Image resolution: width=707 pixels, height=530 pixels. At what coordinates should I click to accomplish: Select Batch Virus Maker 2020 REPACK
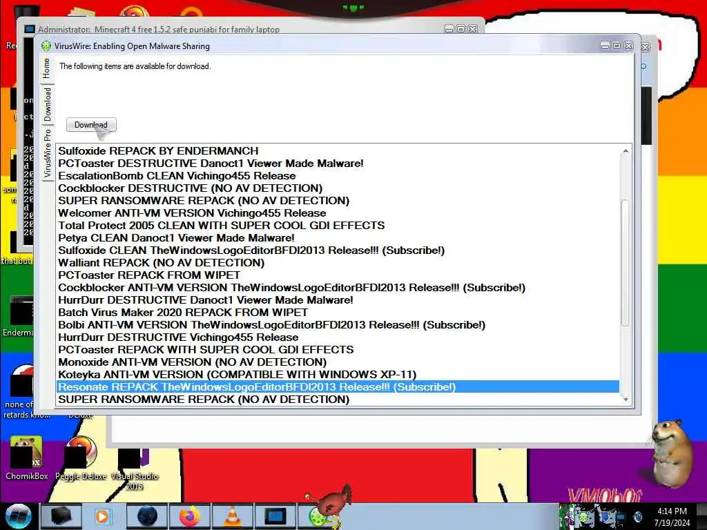[x=338, y=313]
